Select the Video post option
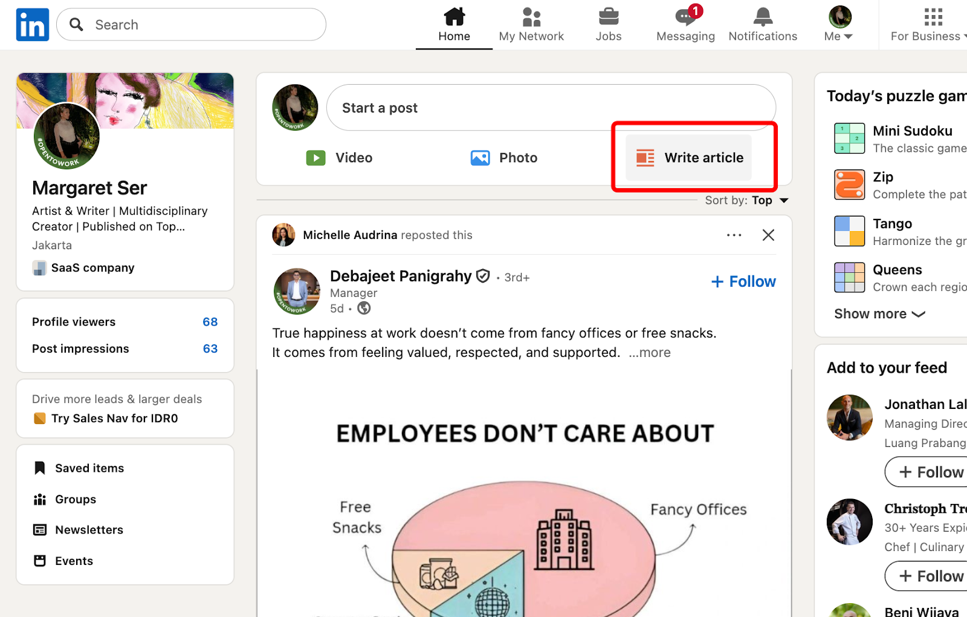The height and width of the screenshot is (617, 967). [341, 157]
